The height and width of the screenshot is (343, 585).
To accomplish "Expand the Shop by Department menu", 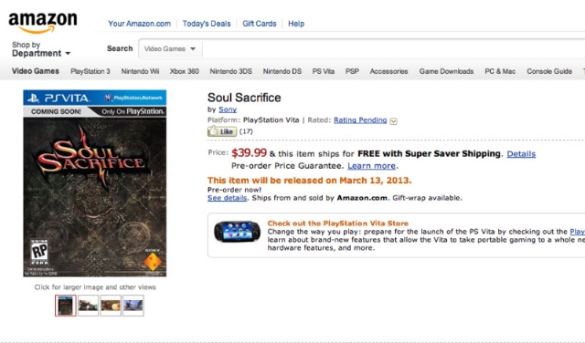I will (x=41, y=49).
